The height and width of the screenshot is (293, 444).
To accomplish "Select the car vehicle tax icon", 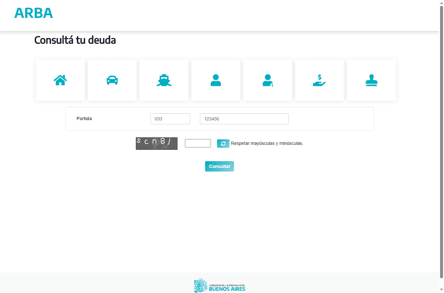I will 112,80.
